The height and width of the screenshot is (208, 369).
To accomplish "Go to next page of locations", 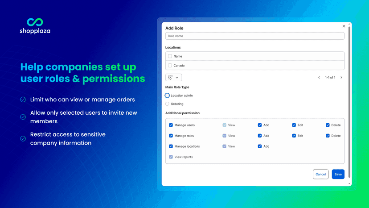I will (341, 77).
